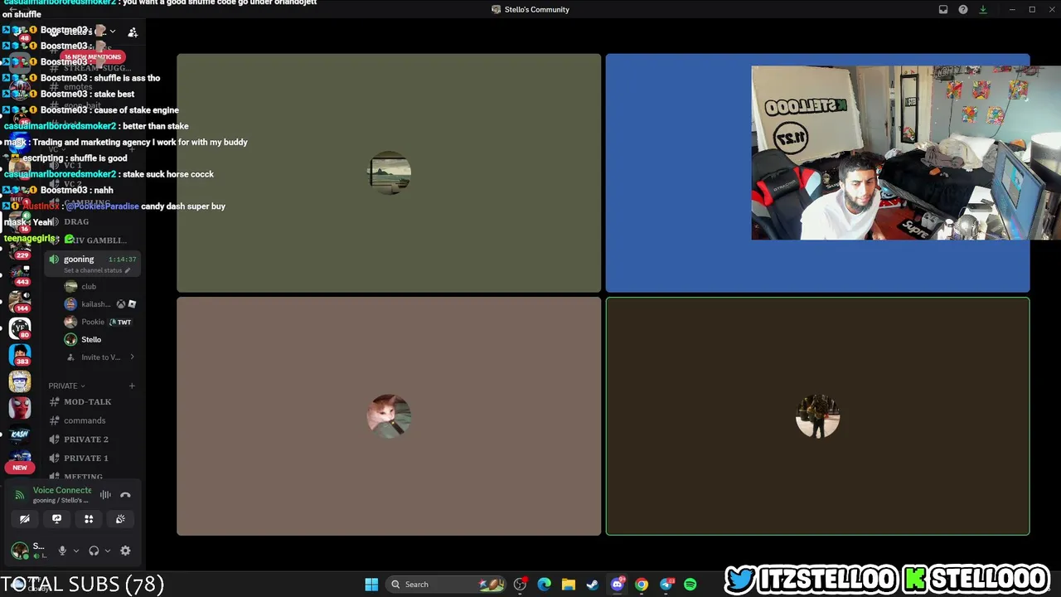Open Google Chrome from the taskbar
The width and height of the screenshot is (1061, 597).
(x=642, y=585)
